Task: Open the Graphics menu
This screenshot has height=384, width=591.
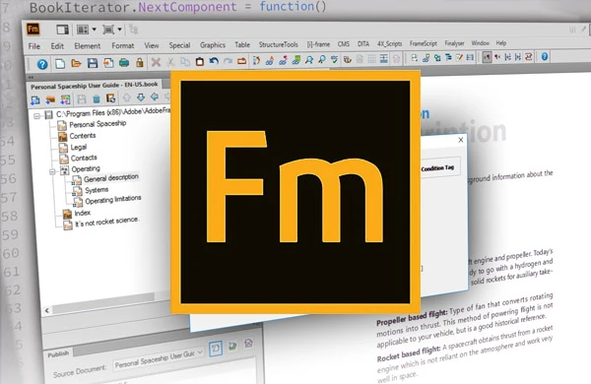Action: click(213, 45)
